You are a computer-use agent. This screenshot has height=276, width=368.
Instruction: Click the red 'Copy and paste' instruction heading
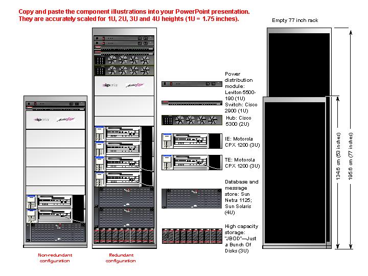(x=134, y=11)
